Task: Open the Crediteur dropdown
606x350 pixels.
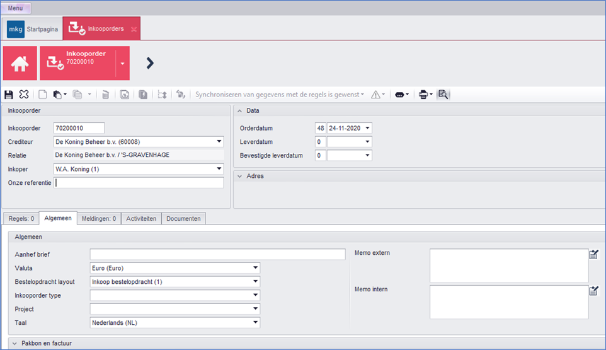Action: (219, 141)
